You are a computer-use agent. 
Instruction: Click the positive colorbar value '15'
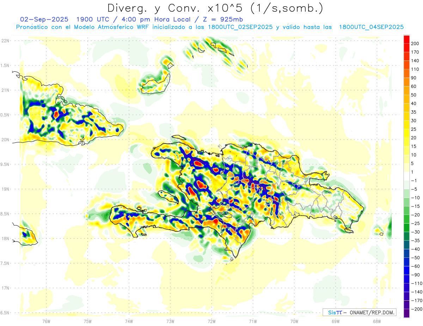tap(413, 146)
